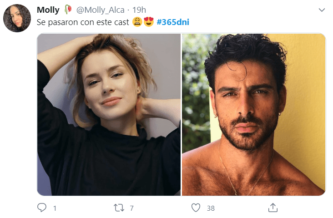Click the retweet count showing 7

coord(131,208)
